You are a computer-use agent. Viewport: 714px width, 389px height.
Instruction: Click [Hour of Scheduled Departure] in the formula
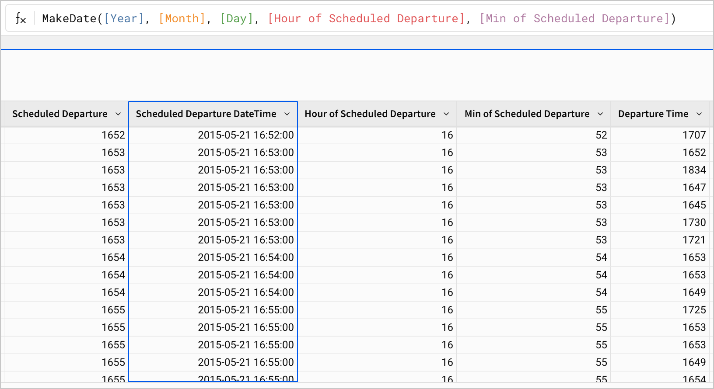tap(366, 19)
